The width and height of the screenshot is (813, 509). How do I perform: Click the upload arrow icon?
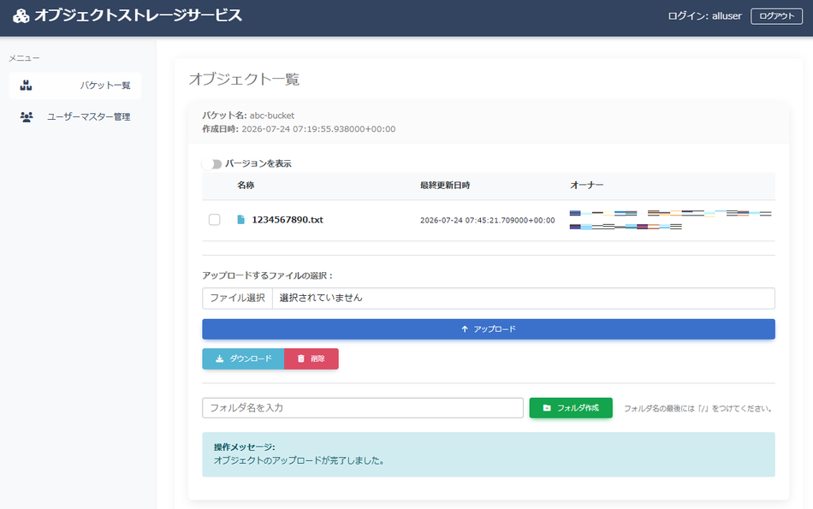click(x=465, y=329)
